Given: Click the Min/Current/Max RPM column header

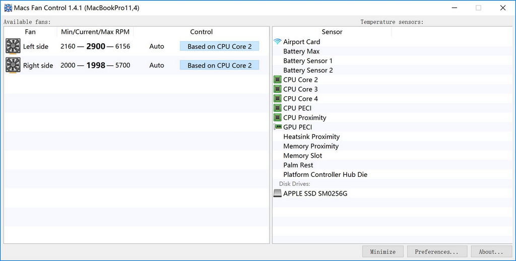Looking at the screenshot, I should pos(95,32).
